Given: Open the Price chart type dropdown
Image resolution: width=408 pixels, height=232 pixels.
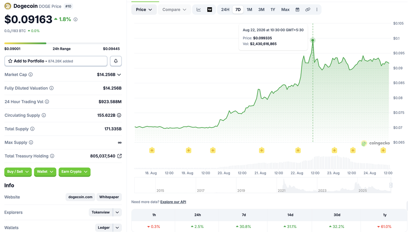Looking at the screenshot, I should click(x=144, y=10).
